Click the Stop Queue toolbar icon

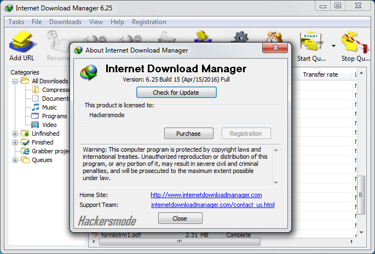(x=355, y=42)
